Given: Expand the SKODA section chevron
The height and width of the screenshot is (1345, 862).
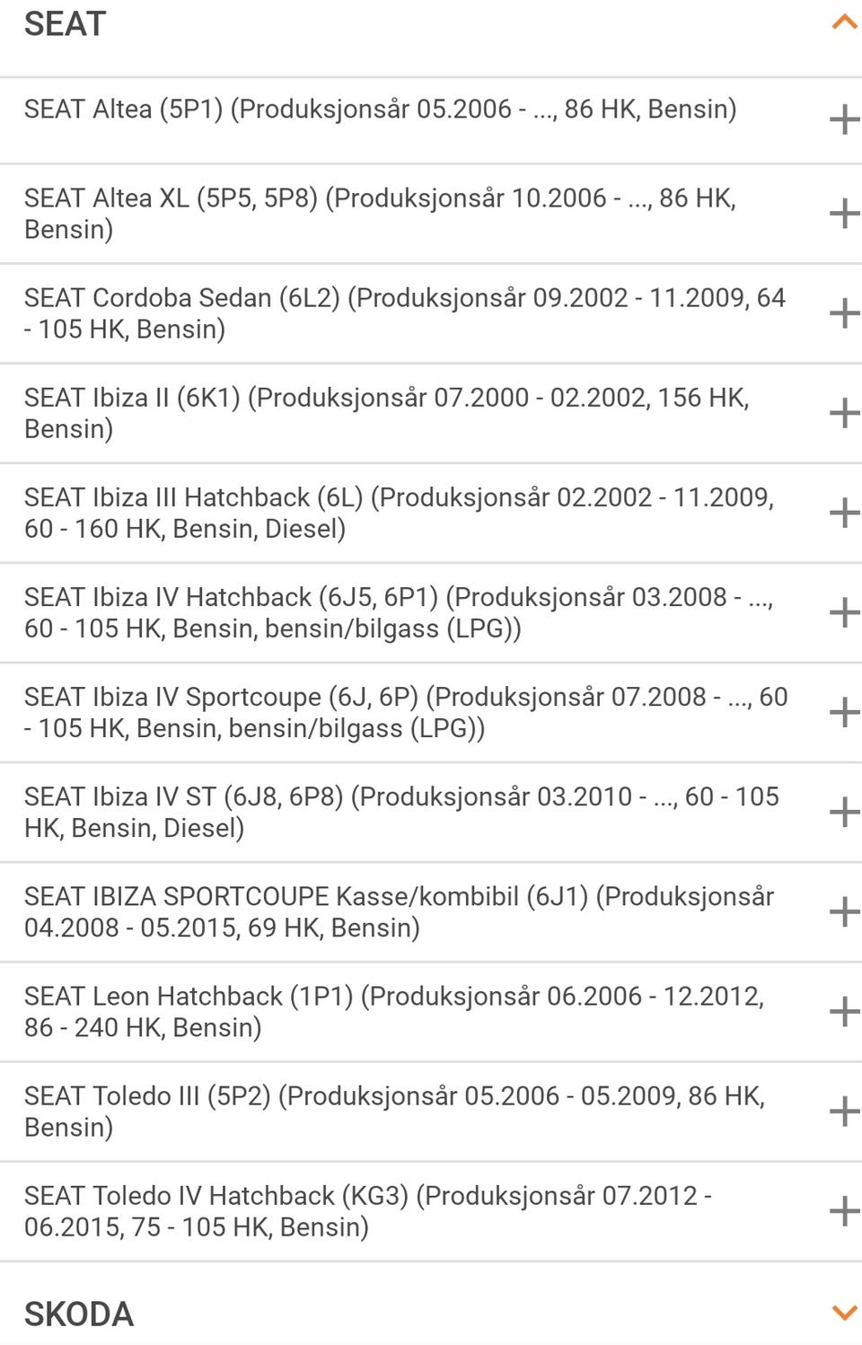Looking at the screenshot, I should pyautogui.click(x=844, y=1313).
